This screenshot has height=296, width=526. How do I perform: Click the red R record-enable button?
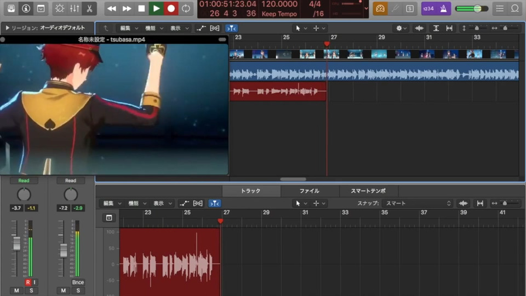coord(28,282)
